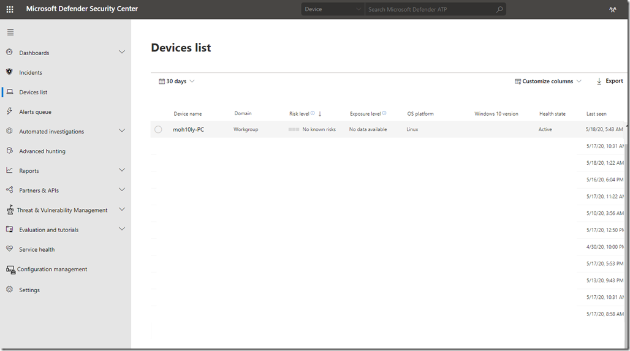This screenshot has width=630, height=351.
Task: Click the 5/18/20, 5:43 AM last seen
Action: 604,129
